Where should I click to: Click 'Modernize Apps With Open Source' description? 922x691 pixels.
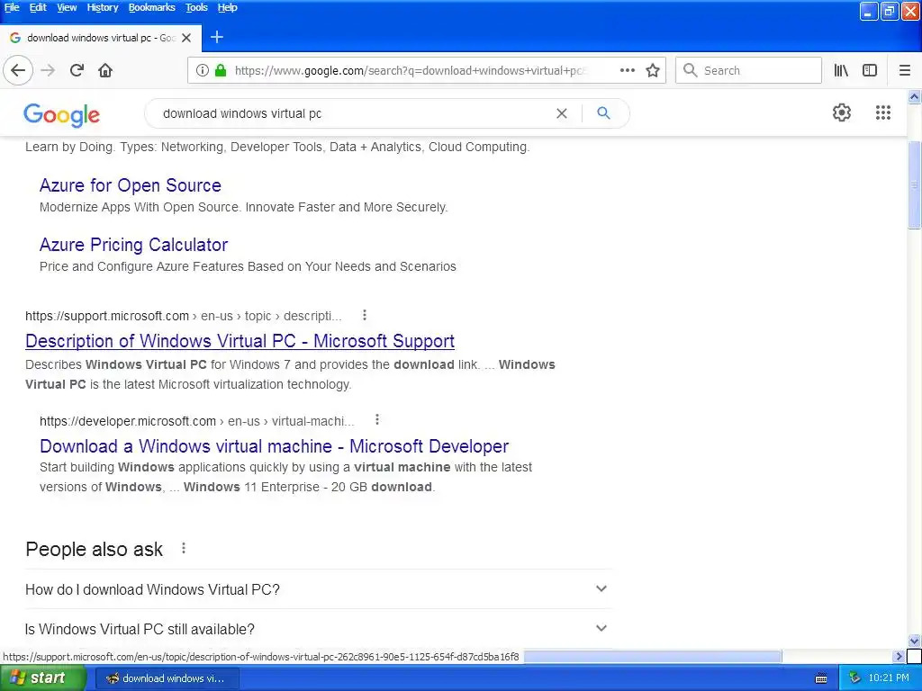click(x=243, y=208)
